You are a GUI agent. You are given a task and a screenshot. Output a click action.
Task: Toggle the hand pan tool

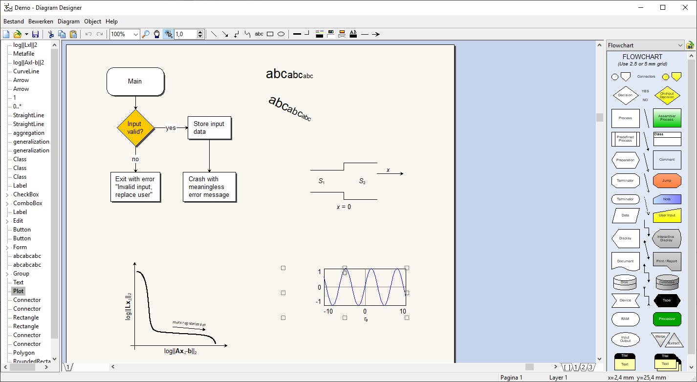[x=156, y=34]
